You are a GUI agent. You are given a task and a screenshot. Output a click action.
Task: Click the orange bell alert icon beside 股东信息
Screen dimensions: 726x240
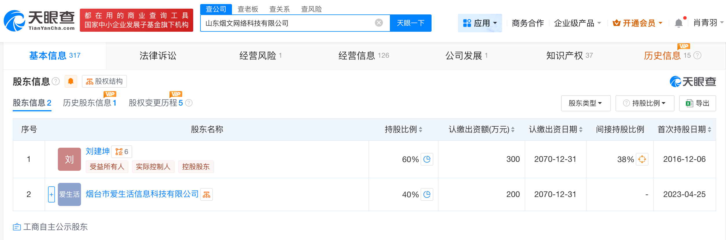coord(71,81)
